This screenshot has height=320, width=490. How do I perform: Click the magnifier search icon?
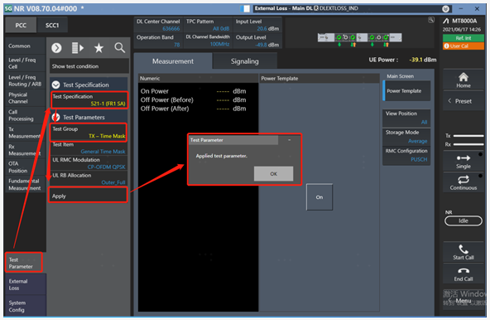pyautogui.click(x=119, y=48)
